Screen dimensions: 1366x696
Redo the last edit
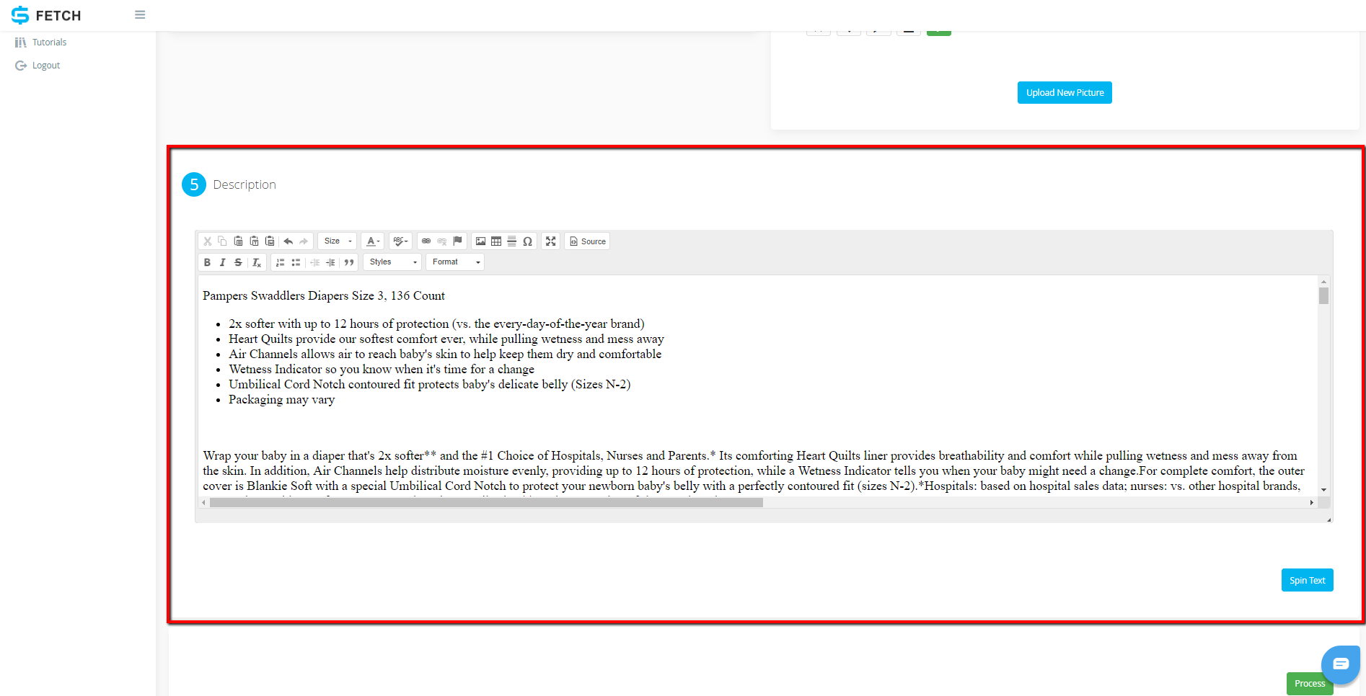click(x=304, y=241)
